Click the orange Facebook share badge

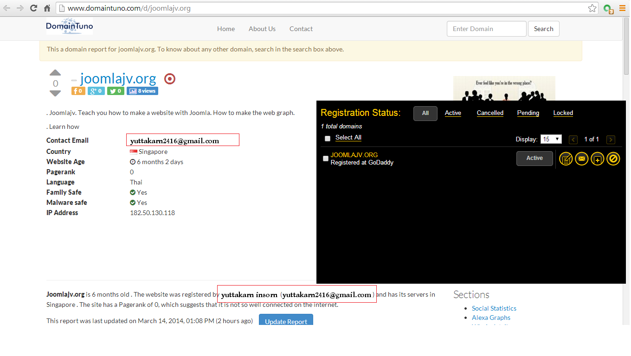pos(78,91)
